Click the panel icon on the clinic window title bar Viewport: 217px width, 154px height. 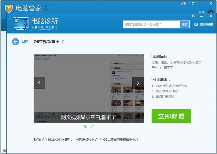click(x=193, y=16)
